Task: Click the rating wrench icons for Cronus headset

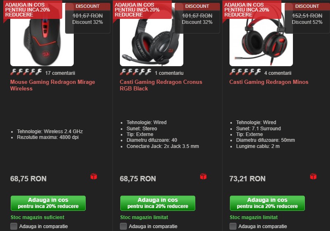Action: tap(136, 72)
